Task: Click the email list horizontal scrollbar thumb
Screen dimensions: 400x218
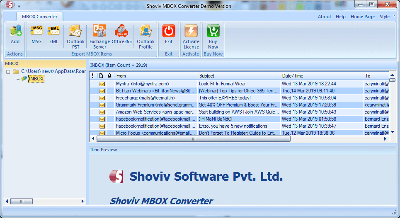Action: tap(193, 139)
